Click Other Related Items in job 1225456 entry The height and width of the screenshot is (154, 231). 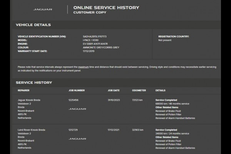pos(167,107)
